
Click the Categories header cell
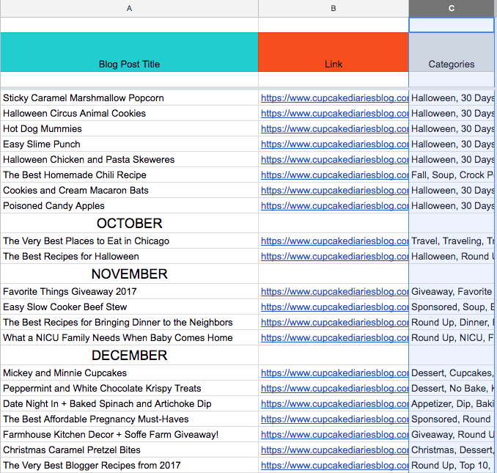pyautogui.click(x=452, y=52)
